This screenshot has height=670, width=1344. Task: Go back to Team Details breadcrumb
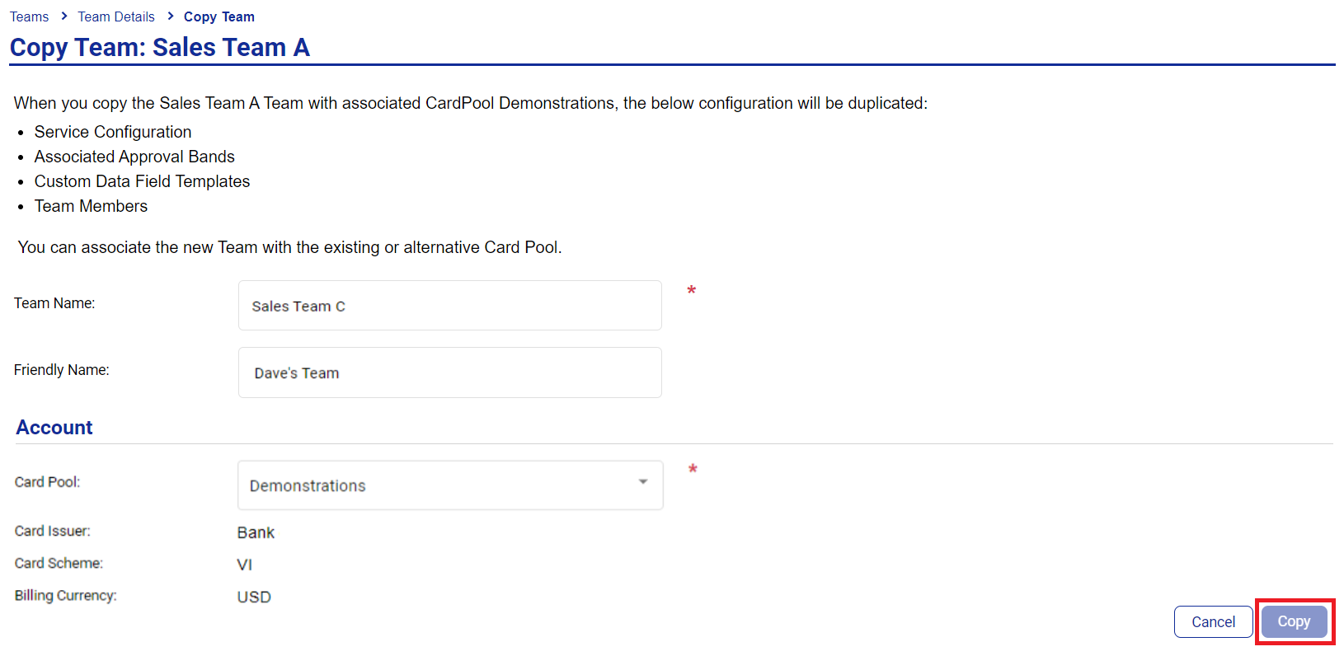tap(116, 16)
